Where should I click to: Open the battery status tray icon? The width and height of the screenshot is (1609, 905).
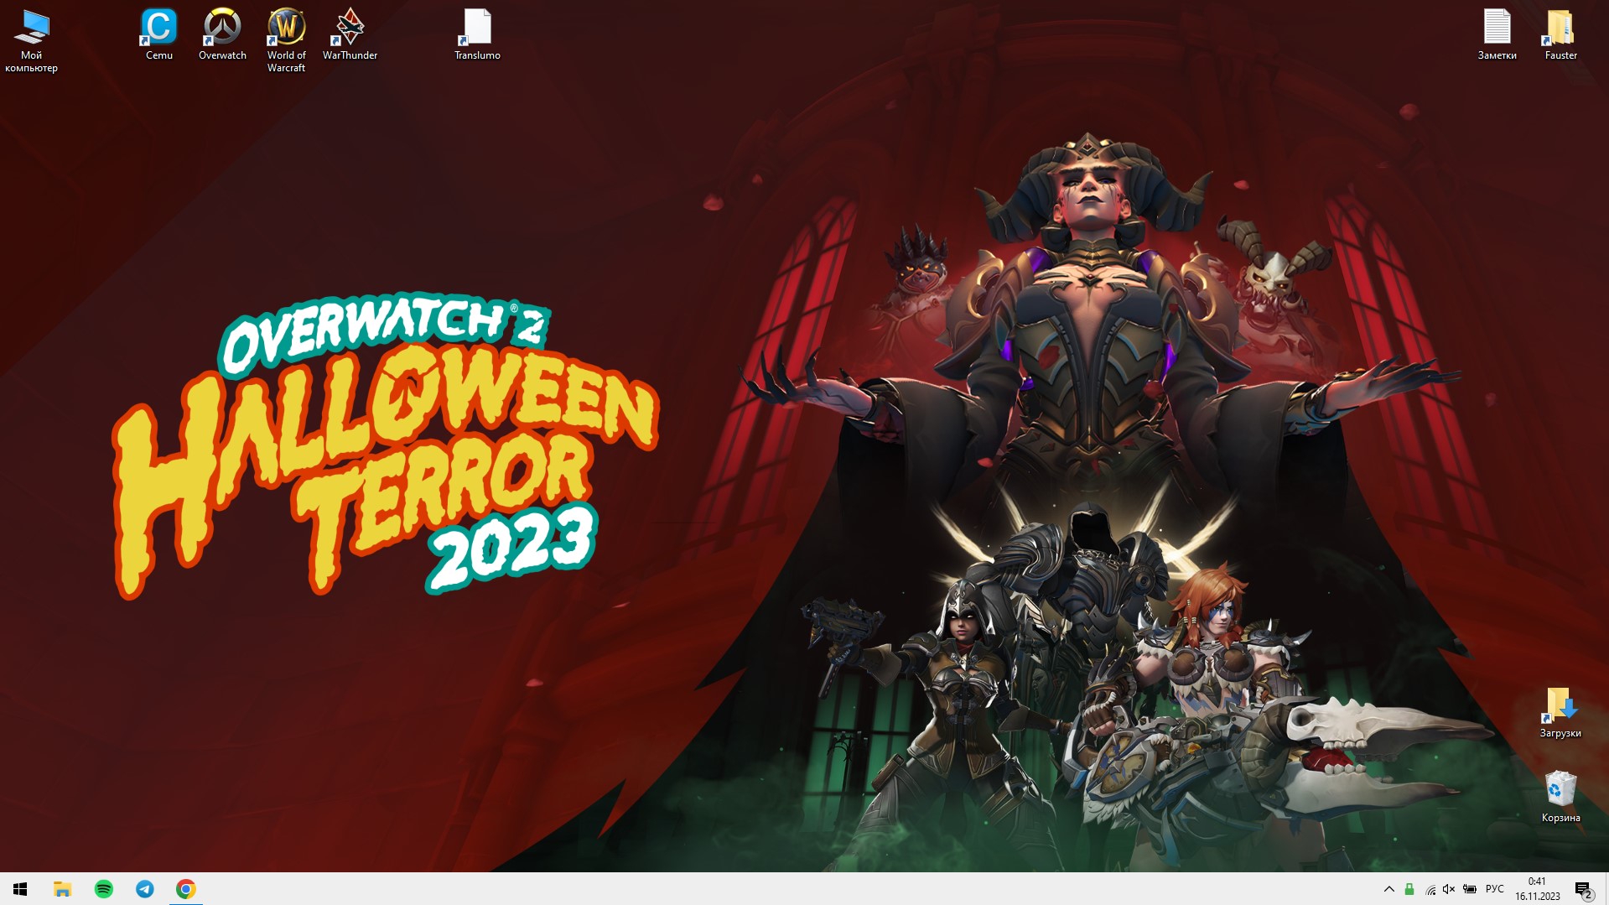[x=1470, y=889]
